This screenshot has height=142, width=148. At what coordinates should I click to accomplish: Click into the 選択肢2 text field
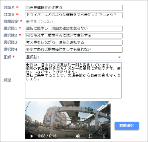(74, 36)
